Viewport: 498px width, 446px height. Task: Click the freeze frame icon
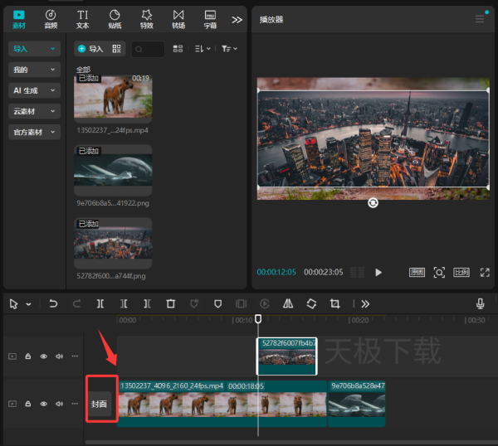241,304
